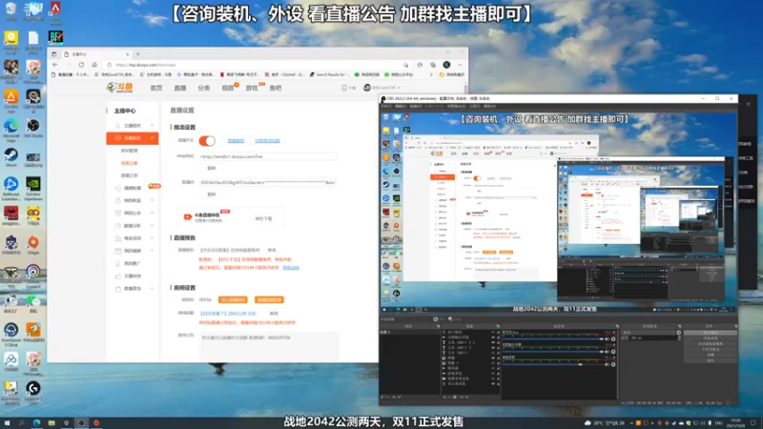Open the second OBS menu bar item
Viewport: 763px width, 429px height.
tap(401, 106)
